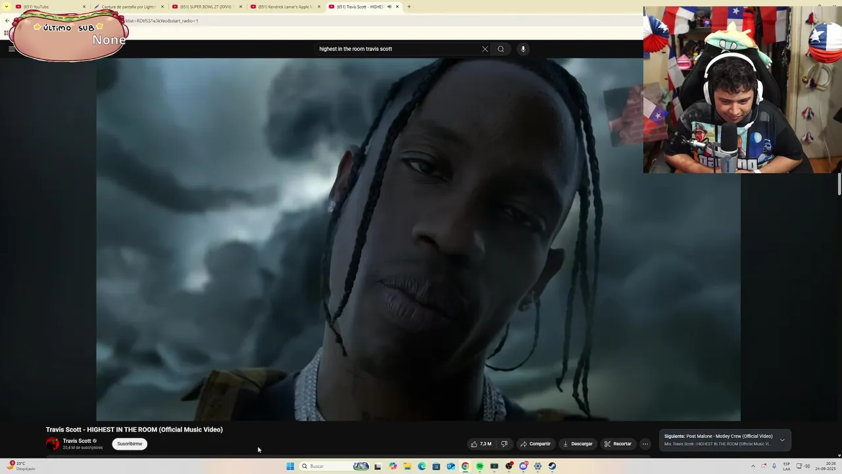Screen dimensions: 842x474
Task: Open the YouTube hamburger guide menu
Action: 11,49
